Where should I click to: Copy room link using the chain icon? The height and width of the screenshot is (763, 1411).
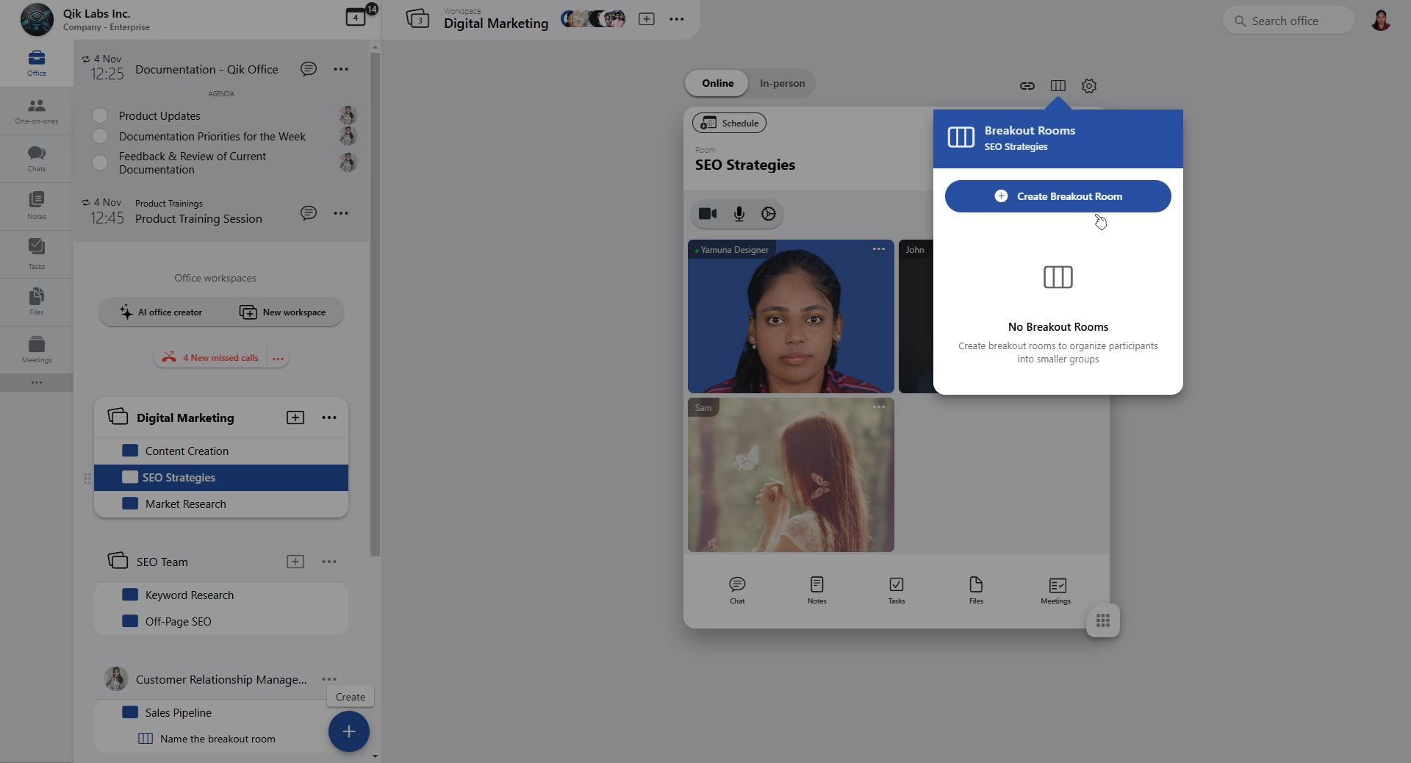pyautogui.click(x=1027, y=86)
